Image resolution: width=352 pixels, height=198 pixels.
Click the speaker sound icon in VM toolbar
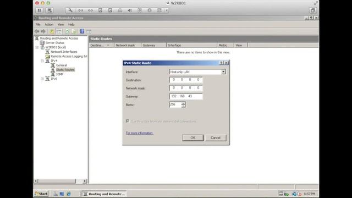click(x=130, y=10)
